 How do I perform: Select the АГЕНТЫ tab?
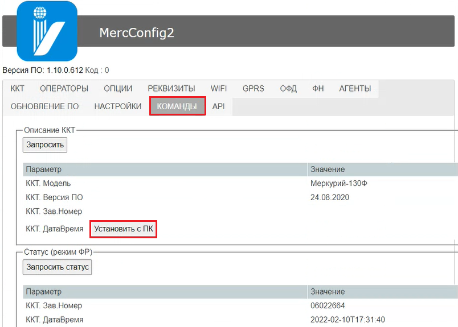point(355,88)
